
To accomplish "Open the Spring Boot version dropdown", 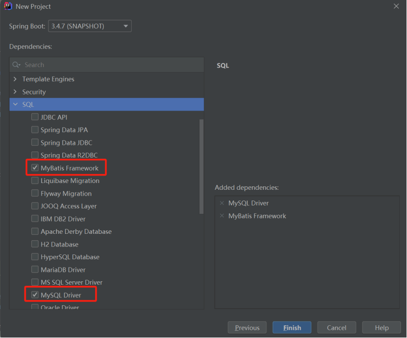I will coord(90,26).
